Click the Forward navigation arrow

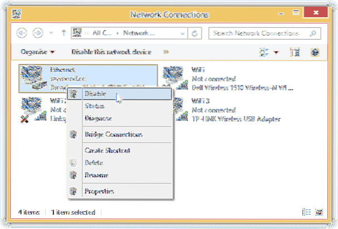coord(38,33)
